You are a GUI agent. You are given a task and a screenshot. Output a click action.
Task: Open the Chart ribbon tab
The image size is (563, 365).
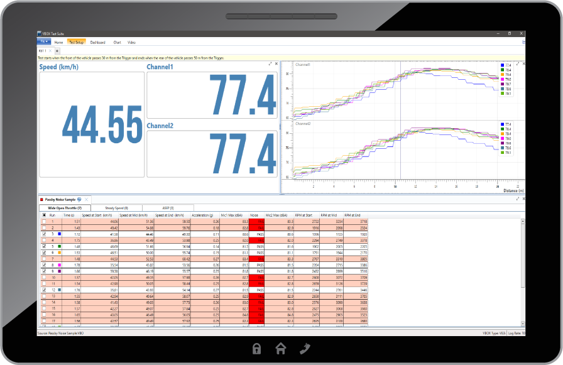[x=117, y=42]
